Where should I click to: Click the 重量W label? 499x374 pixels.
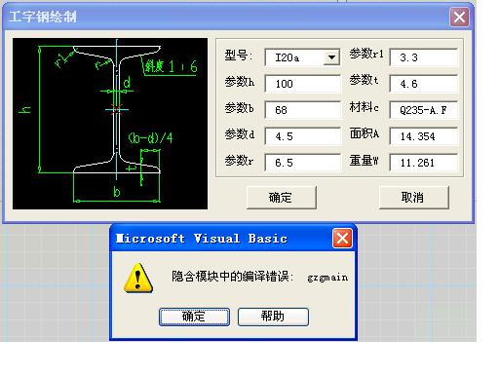point(365,160)
